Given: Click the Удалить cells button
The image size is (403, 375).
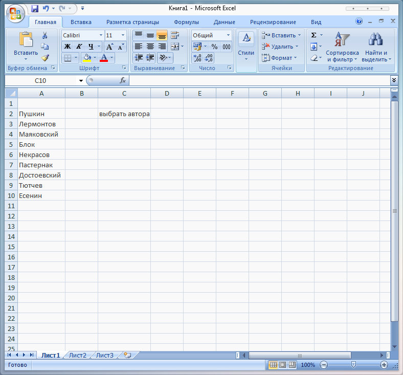Looking at the screenshot, I should pyautogui.click(x=280, y=47).
